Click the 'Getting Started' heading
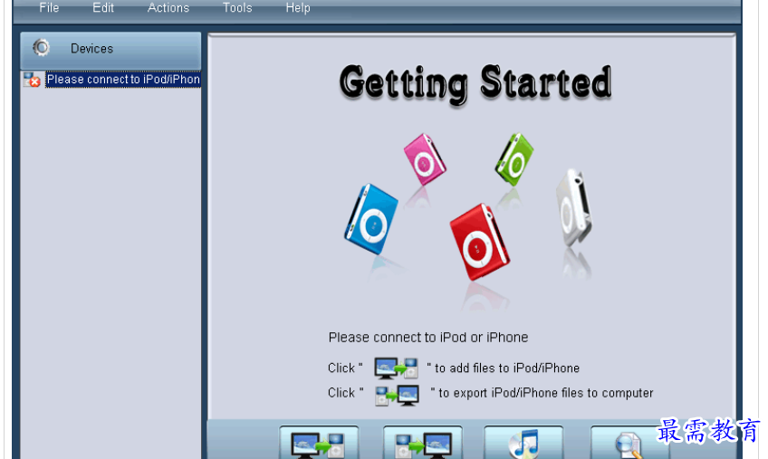This screenshot has height=459, width=768. pos(475,83)
